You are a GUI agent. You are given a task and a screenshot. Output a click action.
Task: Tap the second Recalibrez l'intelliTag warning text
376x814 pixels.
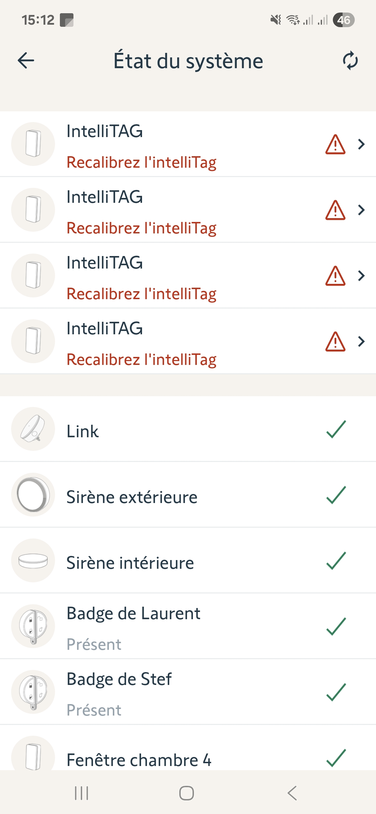pos(141,228)
